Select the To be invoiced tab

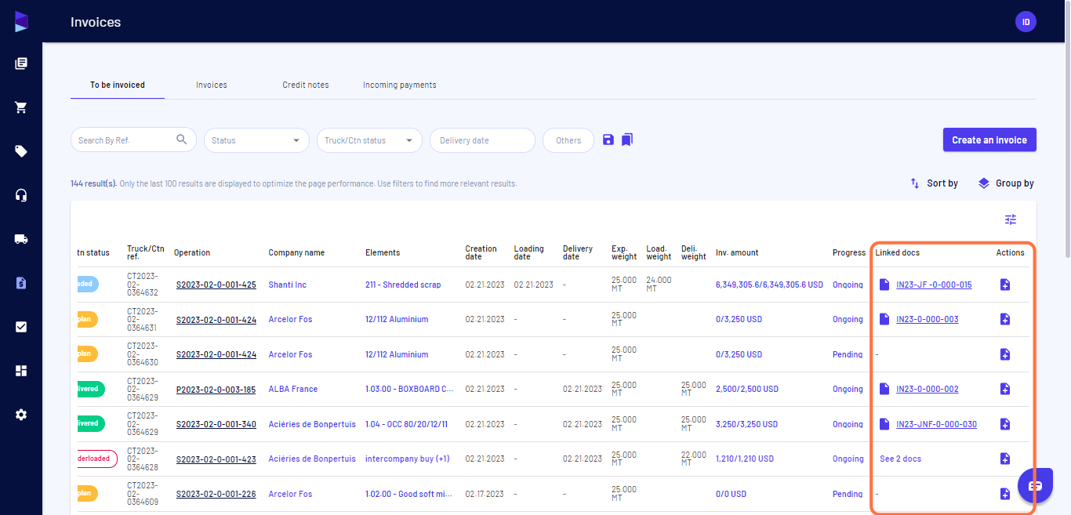pos(118,85)
